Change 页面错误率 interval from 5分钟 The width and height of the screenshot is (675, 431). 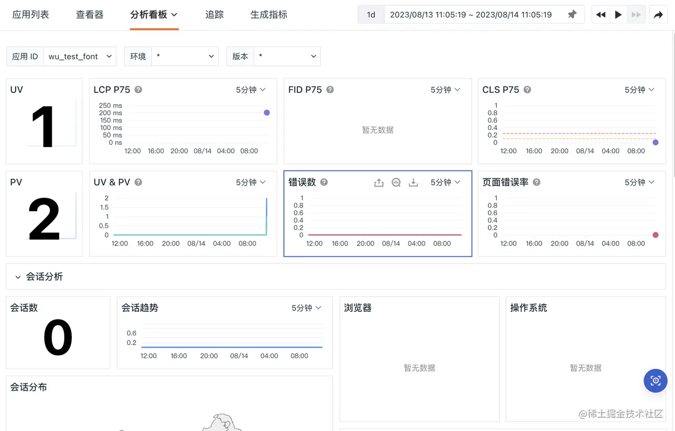click(640, 182)
